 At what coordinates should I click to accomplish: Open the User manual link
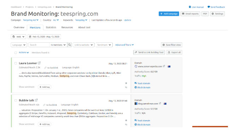(196, 7)
